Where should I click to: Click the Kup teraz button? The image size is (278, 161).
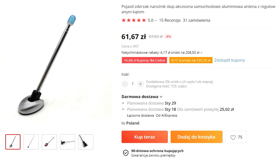pos(144,137)
